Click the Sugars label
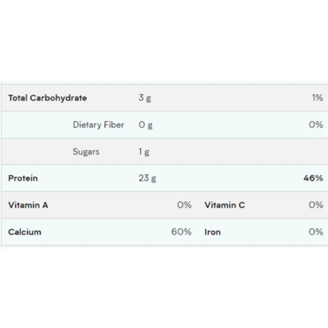The height and width of the screenshot is (328, 328). tap(86, 152)
